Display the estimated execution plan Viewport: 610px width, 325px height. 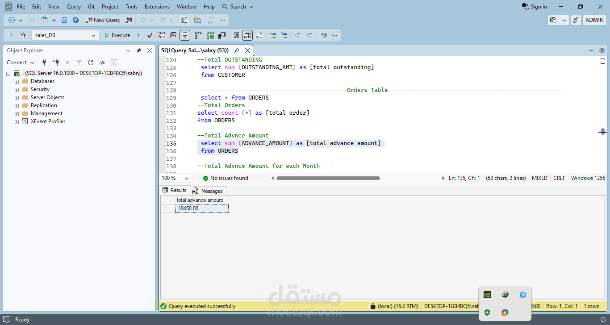point(162,35)
